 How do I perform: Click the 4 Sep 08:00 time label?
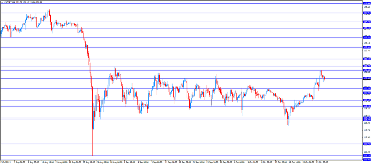144,163
